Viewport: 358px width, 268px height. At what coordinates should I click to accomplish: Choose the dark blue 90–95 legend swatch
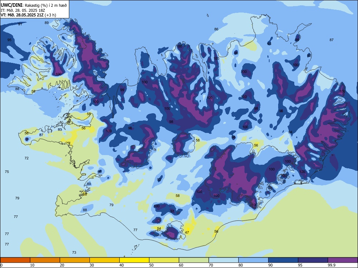pos(283,260)
